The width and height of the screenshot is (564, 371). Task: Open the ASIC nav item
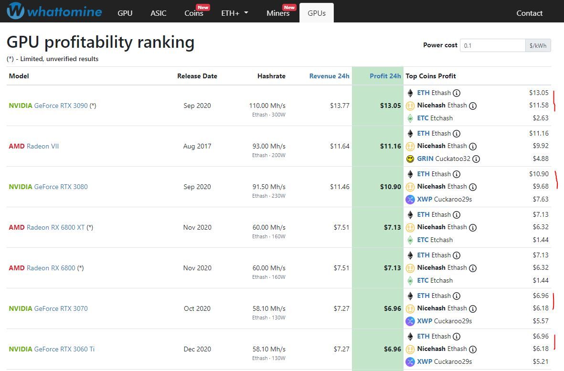158,13
